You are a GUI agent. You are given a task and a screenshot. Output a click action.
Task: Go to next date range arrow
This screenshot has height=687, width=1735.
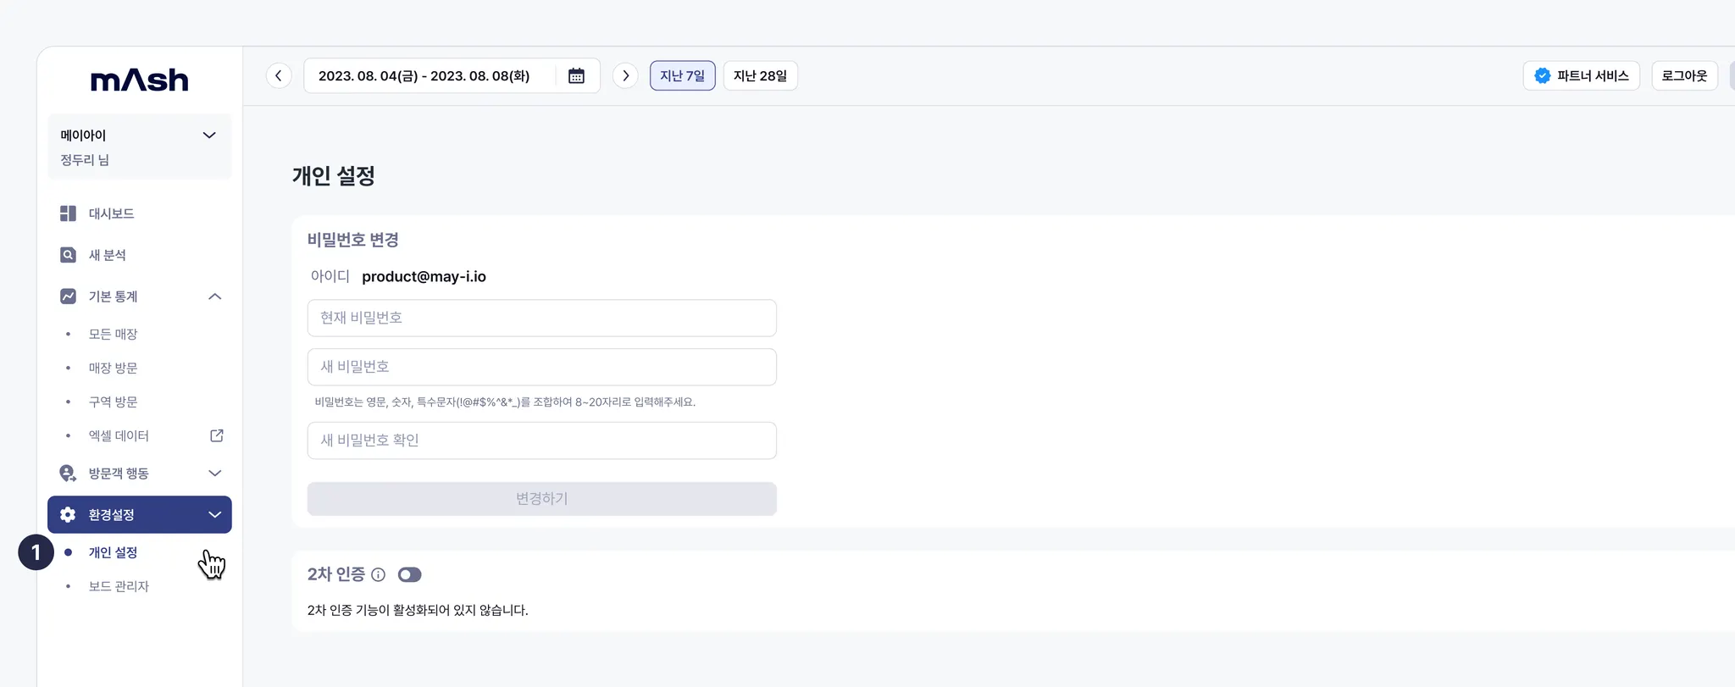click(625, 76)
